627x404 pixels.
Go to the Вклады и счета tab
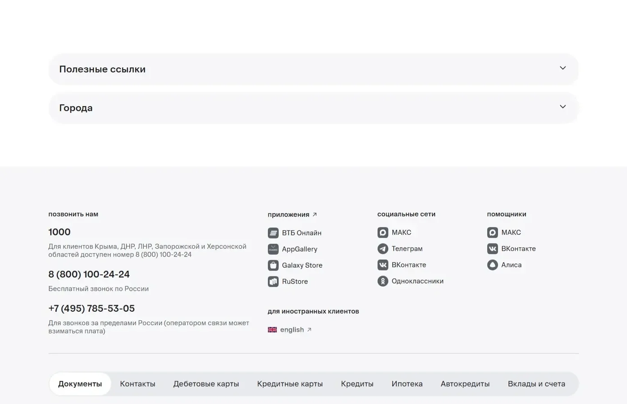click(x=537, y=384)
